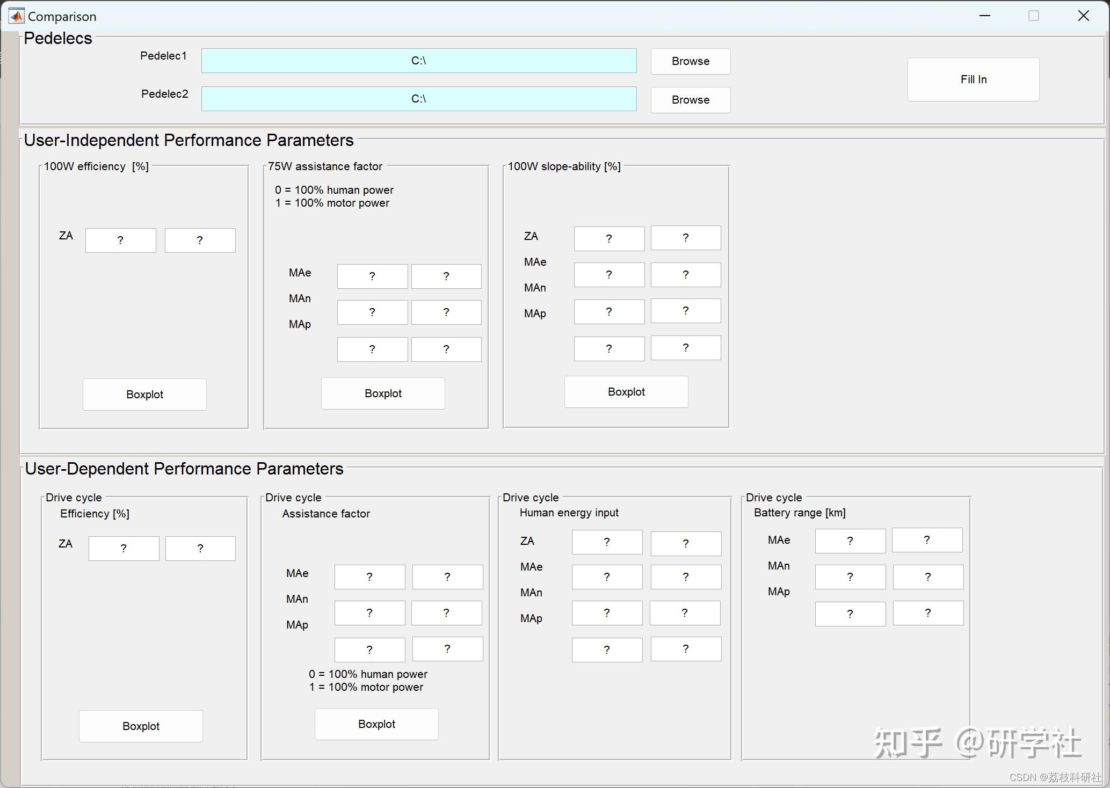Click the first MAe field under 75W assistance factor

click(x=372, y=276)
